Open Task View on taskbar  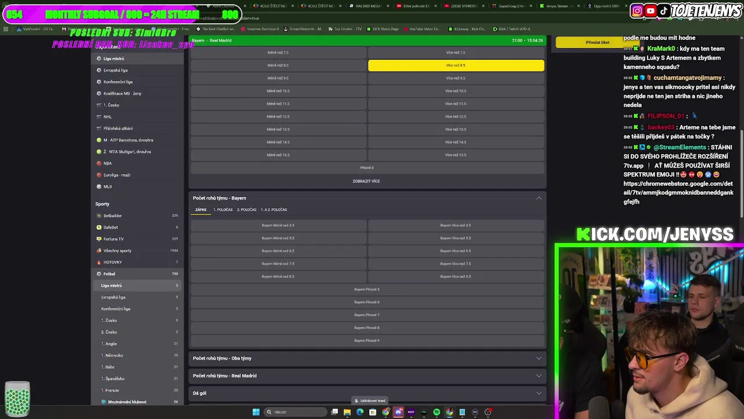coord(334,412)
